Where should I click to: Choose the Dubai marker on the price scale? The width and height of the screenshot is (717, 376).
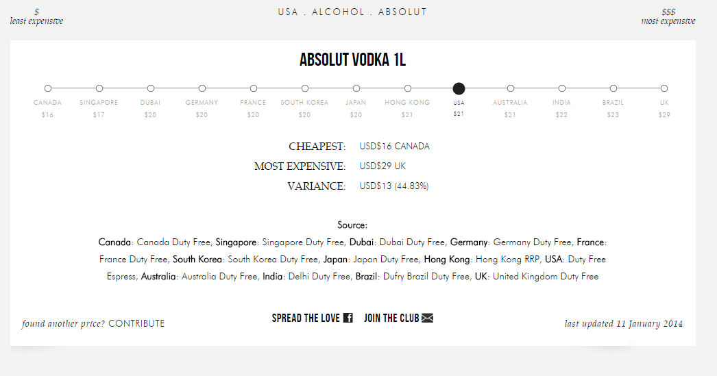click(151, 88)
